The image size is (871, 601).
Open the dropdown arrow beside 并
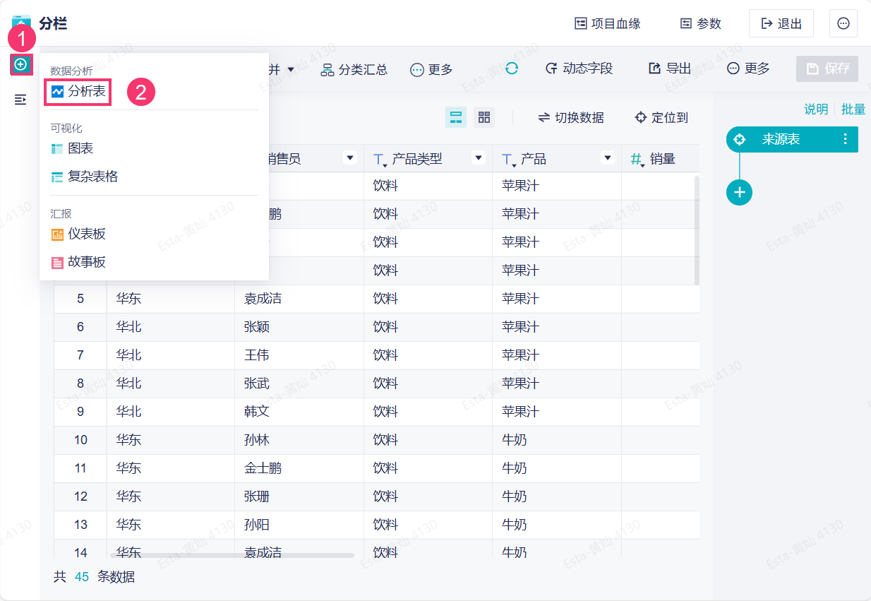click(291, 70)
